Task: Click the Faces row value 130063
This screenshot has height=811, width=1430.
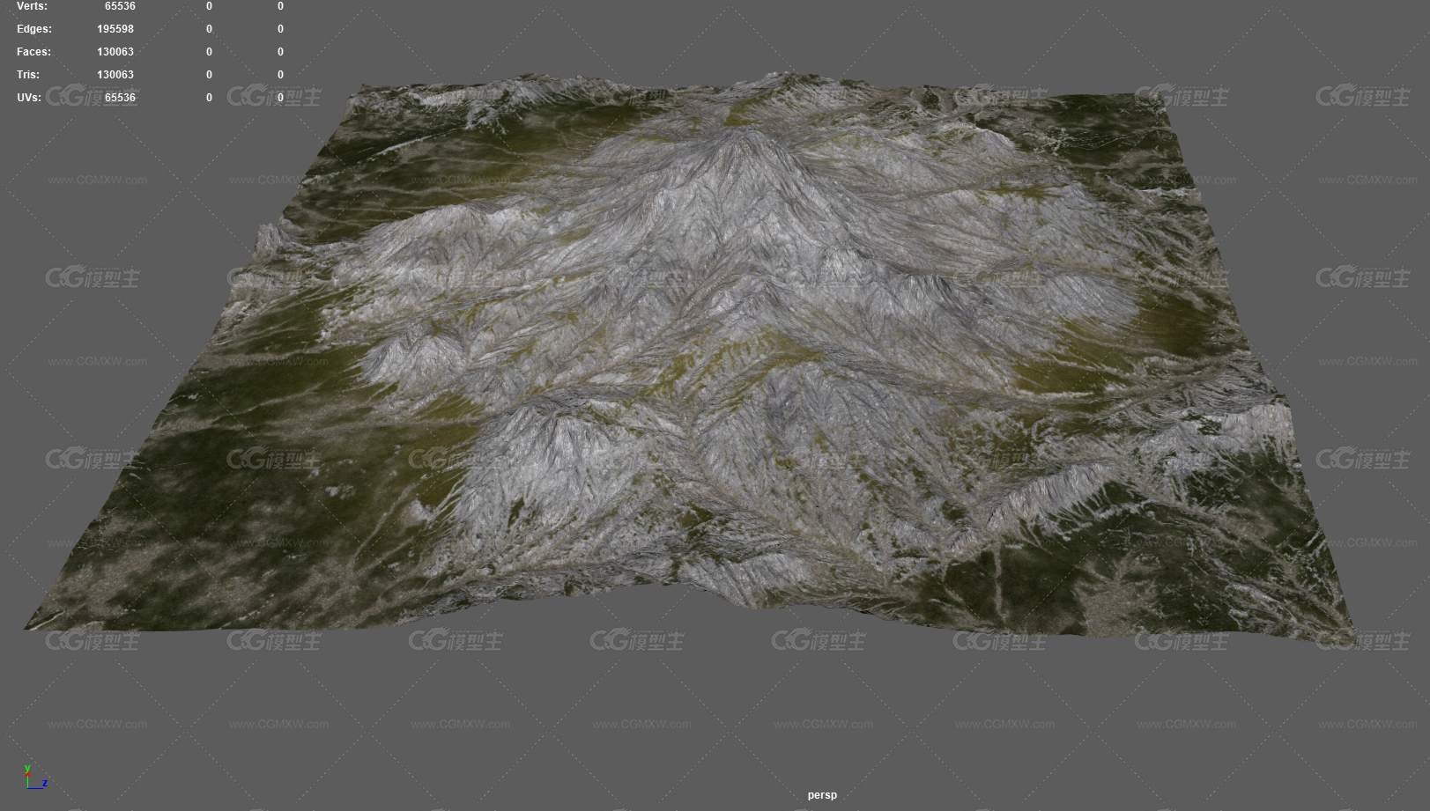Action: [115, 52]
